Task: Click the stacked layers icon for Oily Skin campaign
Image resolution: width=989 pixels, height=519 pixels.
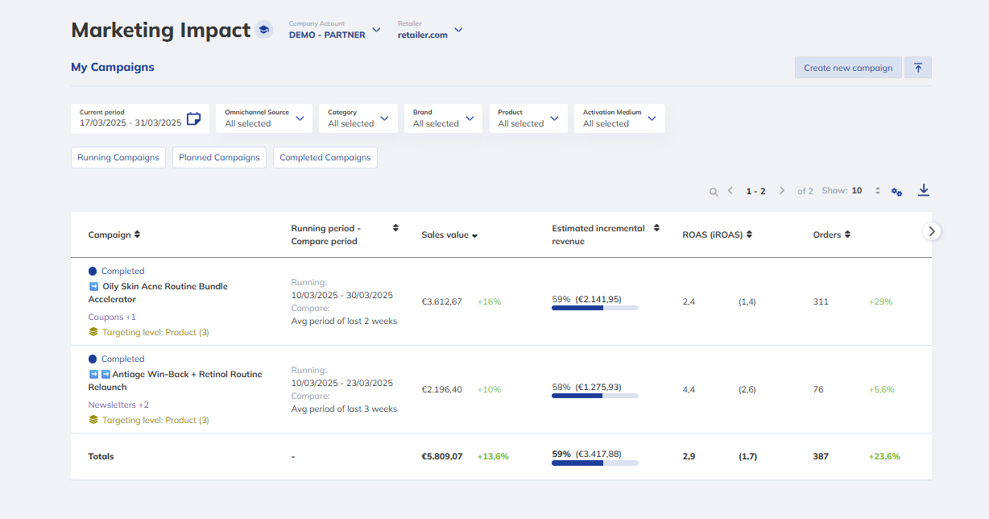Action: point(93,332)
